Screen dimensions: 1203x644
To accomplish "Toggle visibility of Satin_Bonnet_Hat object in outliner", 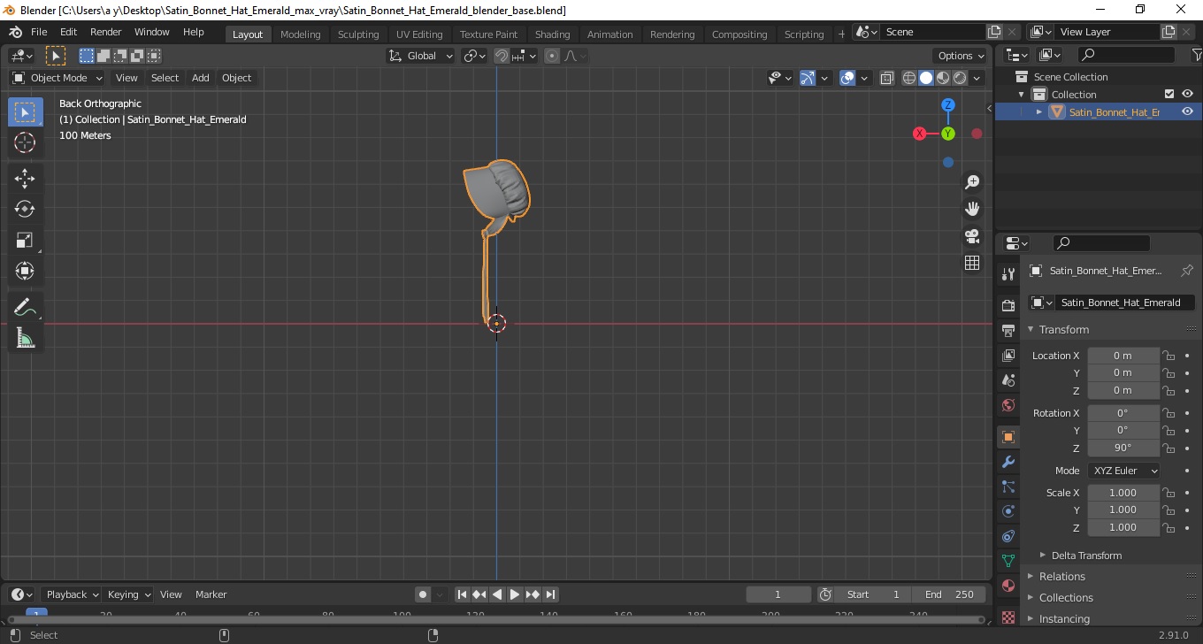I will [x=1187, y=111].
